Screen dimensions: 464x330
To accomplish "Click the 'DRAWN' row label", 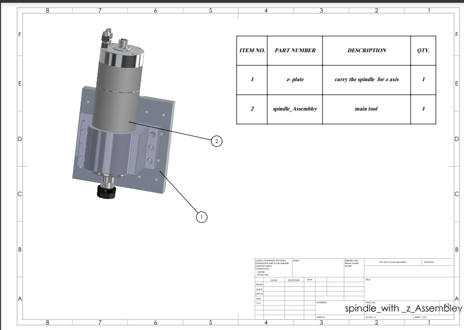I will 259,284.
